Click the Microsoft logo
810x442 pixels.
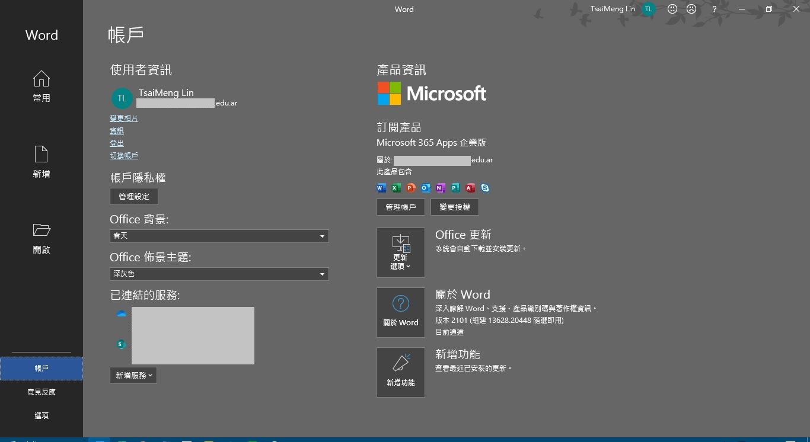[x=432, y=94]
